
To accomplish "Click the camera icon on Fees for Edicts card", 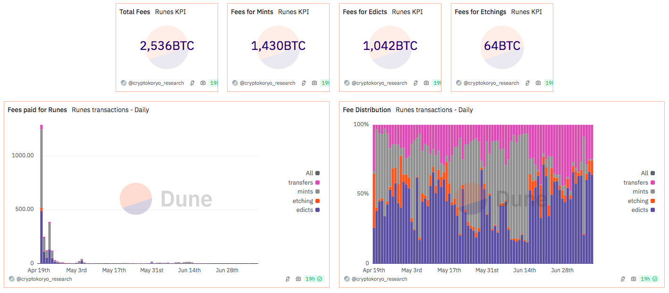I will pyautogui.click(x=426, y=83).
